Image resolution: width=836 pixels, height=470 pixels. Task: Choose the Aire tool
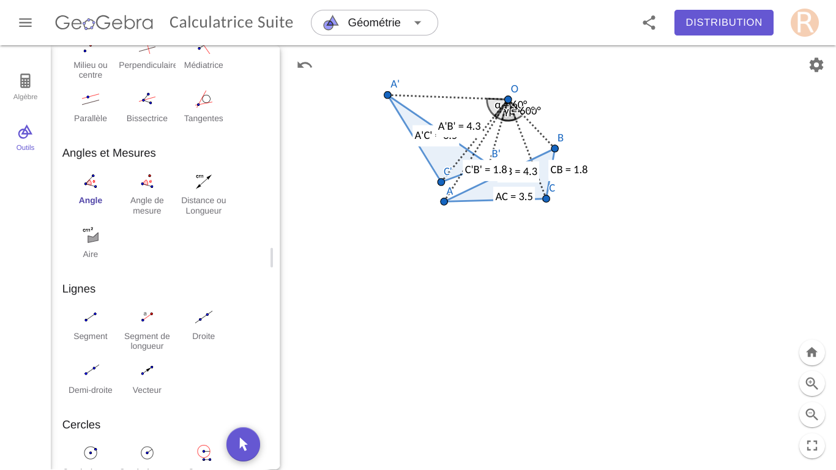pos(91,242)
